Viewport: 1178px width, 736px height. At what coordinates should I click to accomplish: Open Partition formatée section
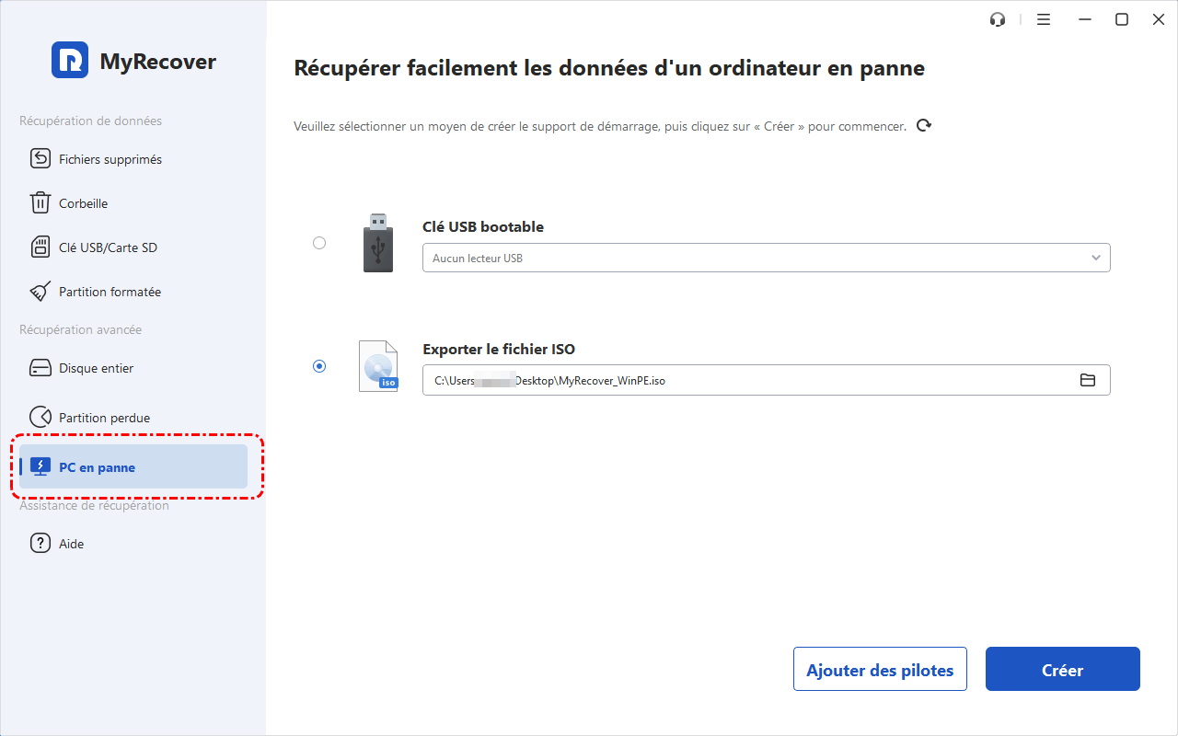point(110,292)
